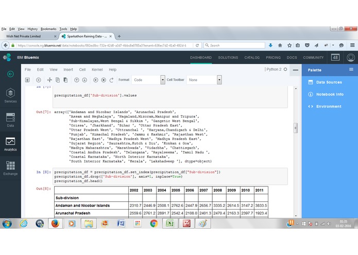Screen dimensions: 358x255
Task: Reload the page with the refresh icon
Action: click(197, 45)
